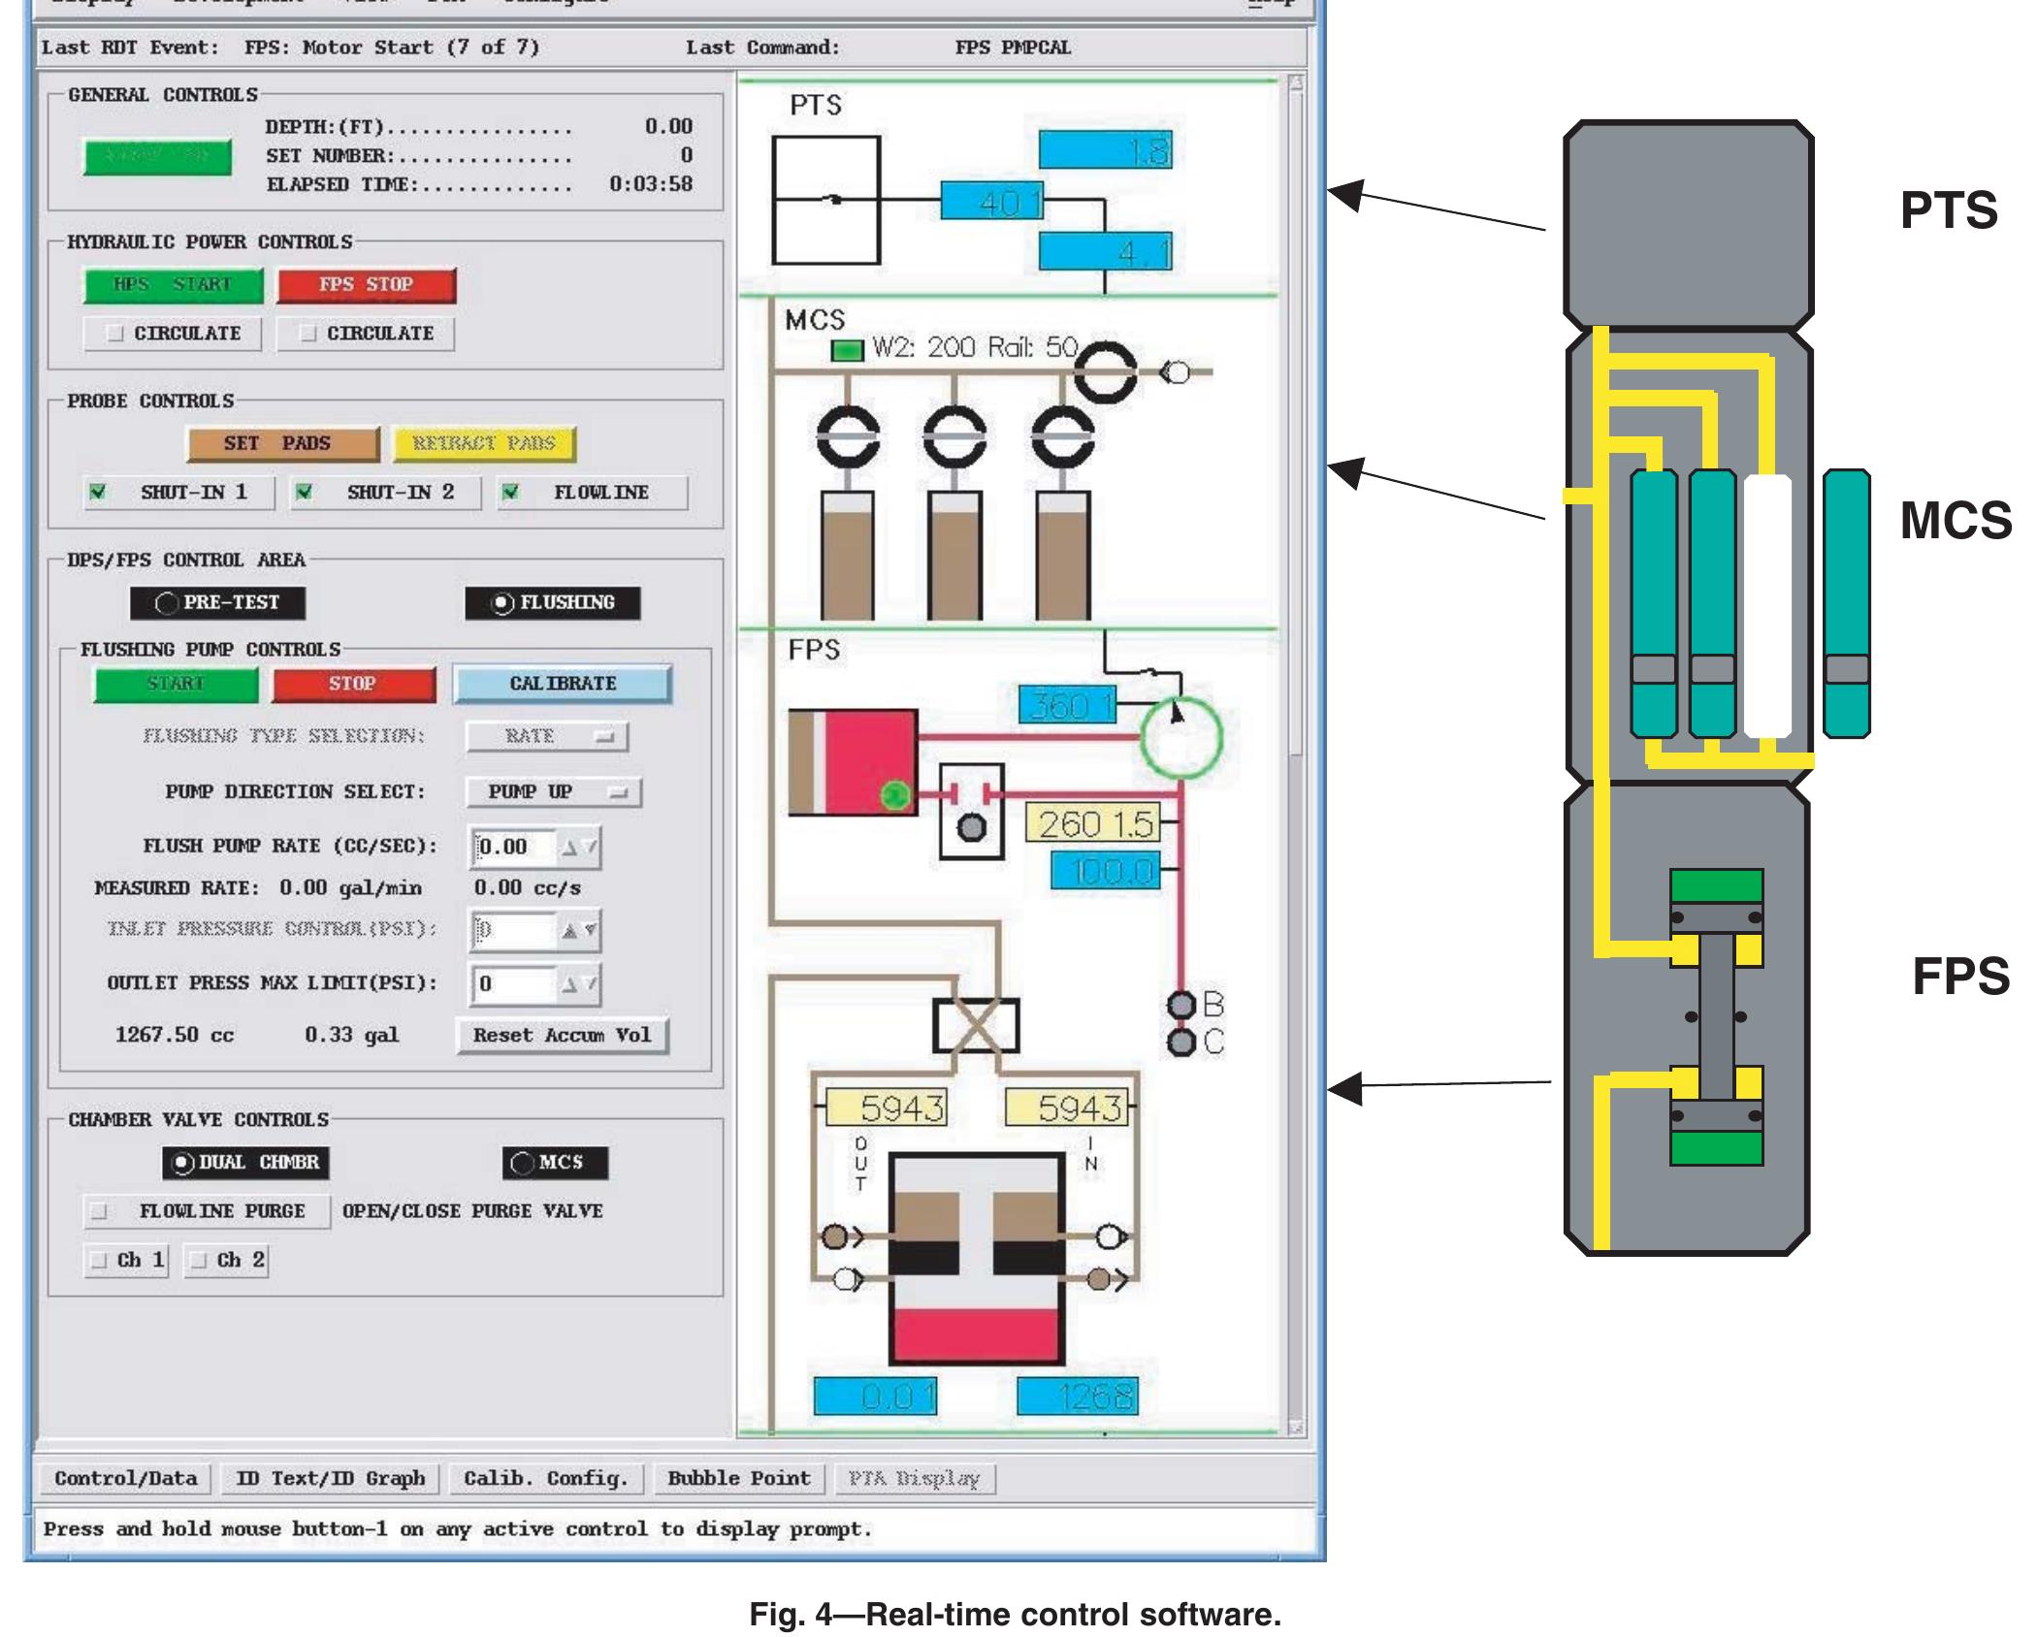2037x1637 pixels.
Task: Uncheck the FLOWLINE checkbox
Action: tap(510, 493)
